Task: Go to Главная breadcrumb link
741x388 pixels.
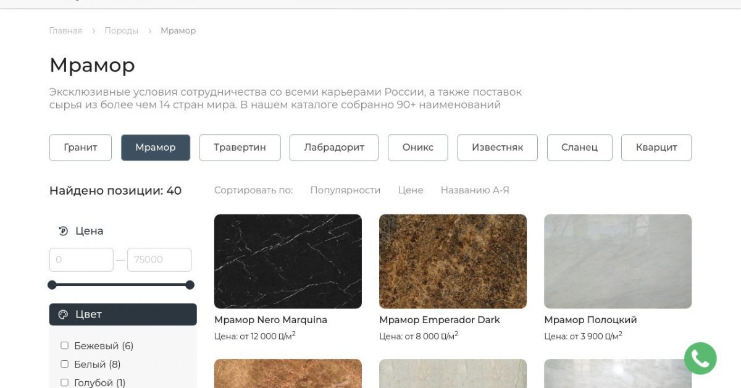Action: [65, 31]
